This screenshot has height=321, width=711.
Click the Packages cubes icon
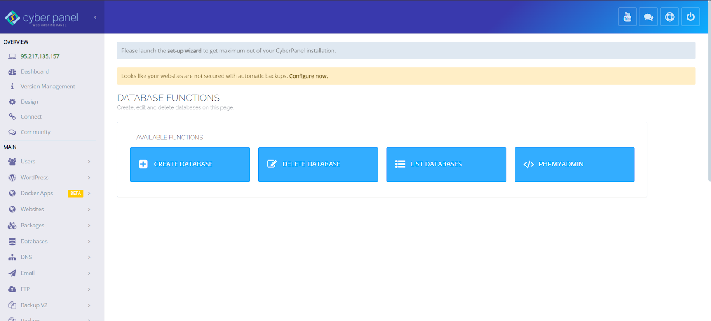click(12, 226)
